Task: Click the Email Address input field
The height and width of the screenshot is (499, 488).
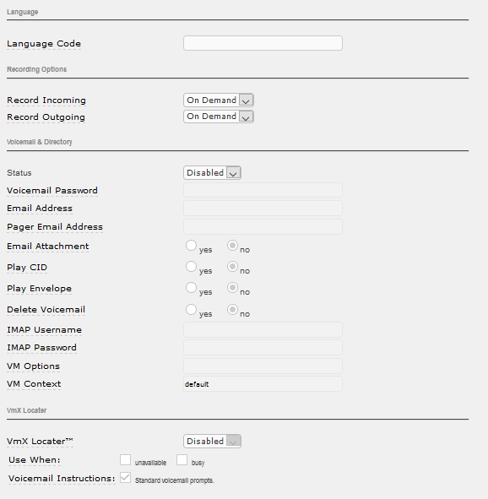Action: click(263, 209)
